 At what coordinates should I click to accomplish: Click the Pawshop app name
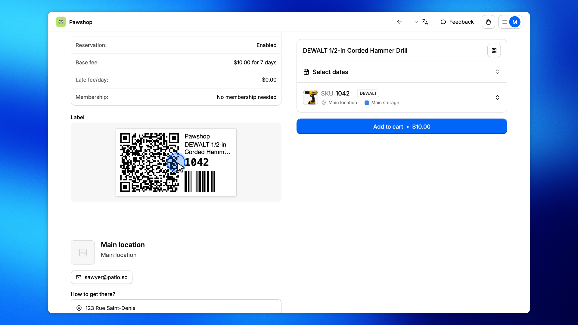(81, 22)
